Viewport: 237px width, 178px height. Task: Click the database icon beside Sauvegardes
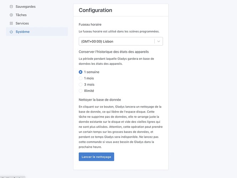(x=11, y=6)
